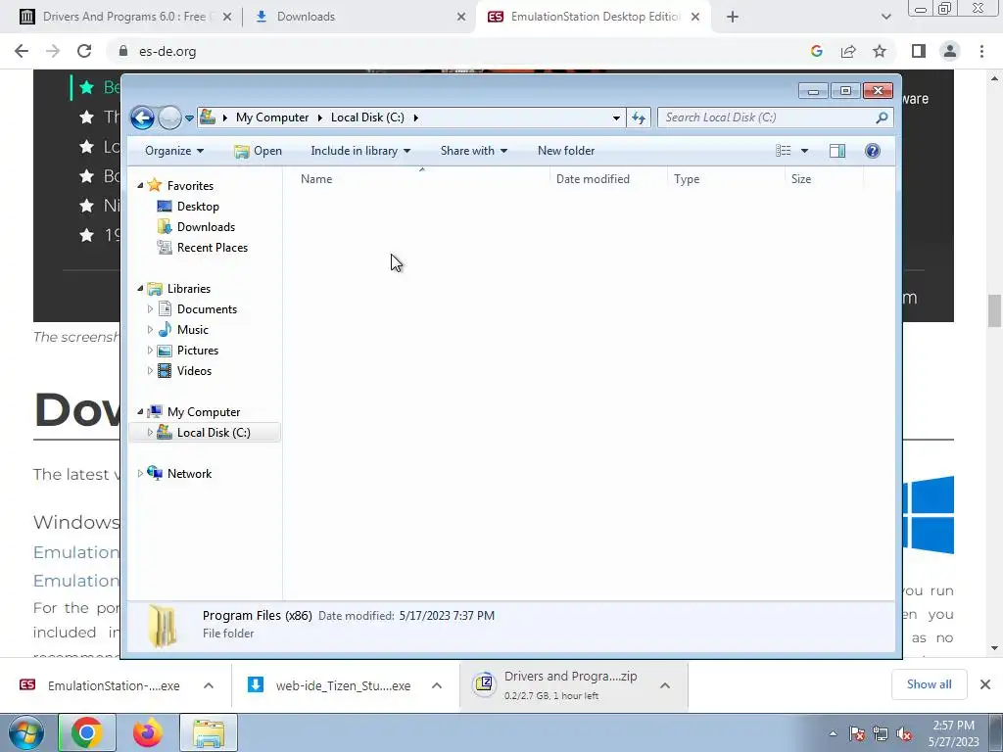
Task: Open Chrome profile icon
Action: coord(950,51)
